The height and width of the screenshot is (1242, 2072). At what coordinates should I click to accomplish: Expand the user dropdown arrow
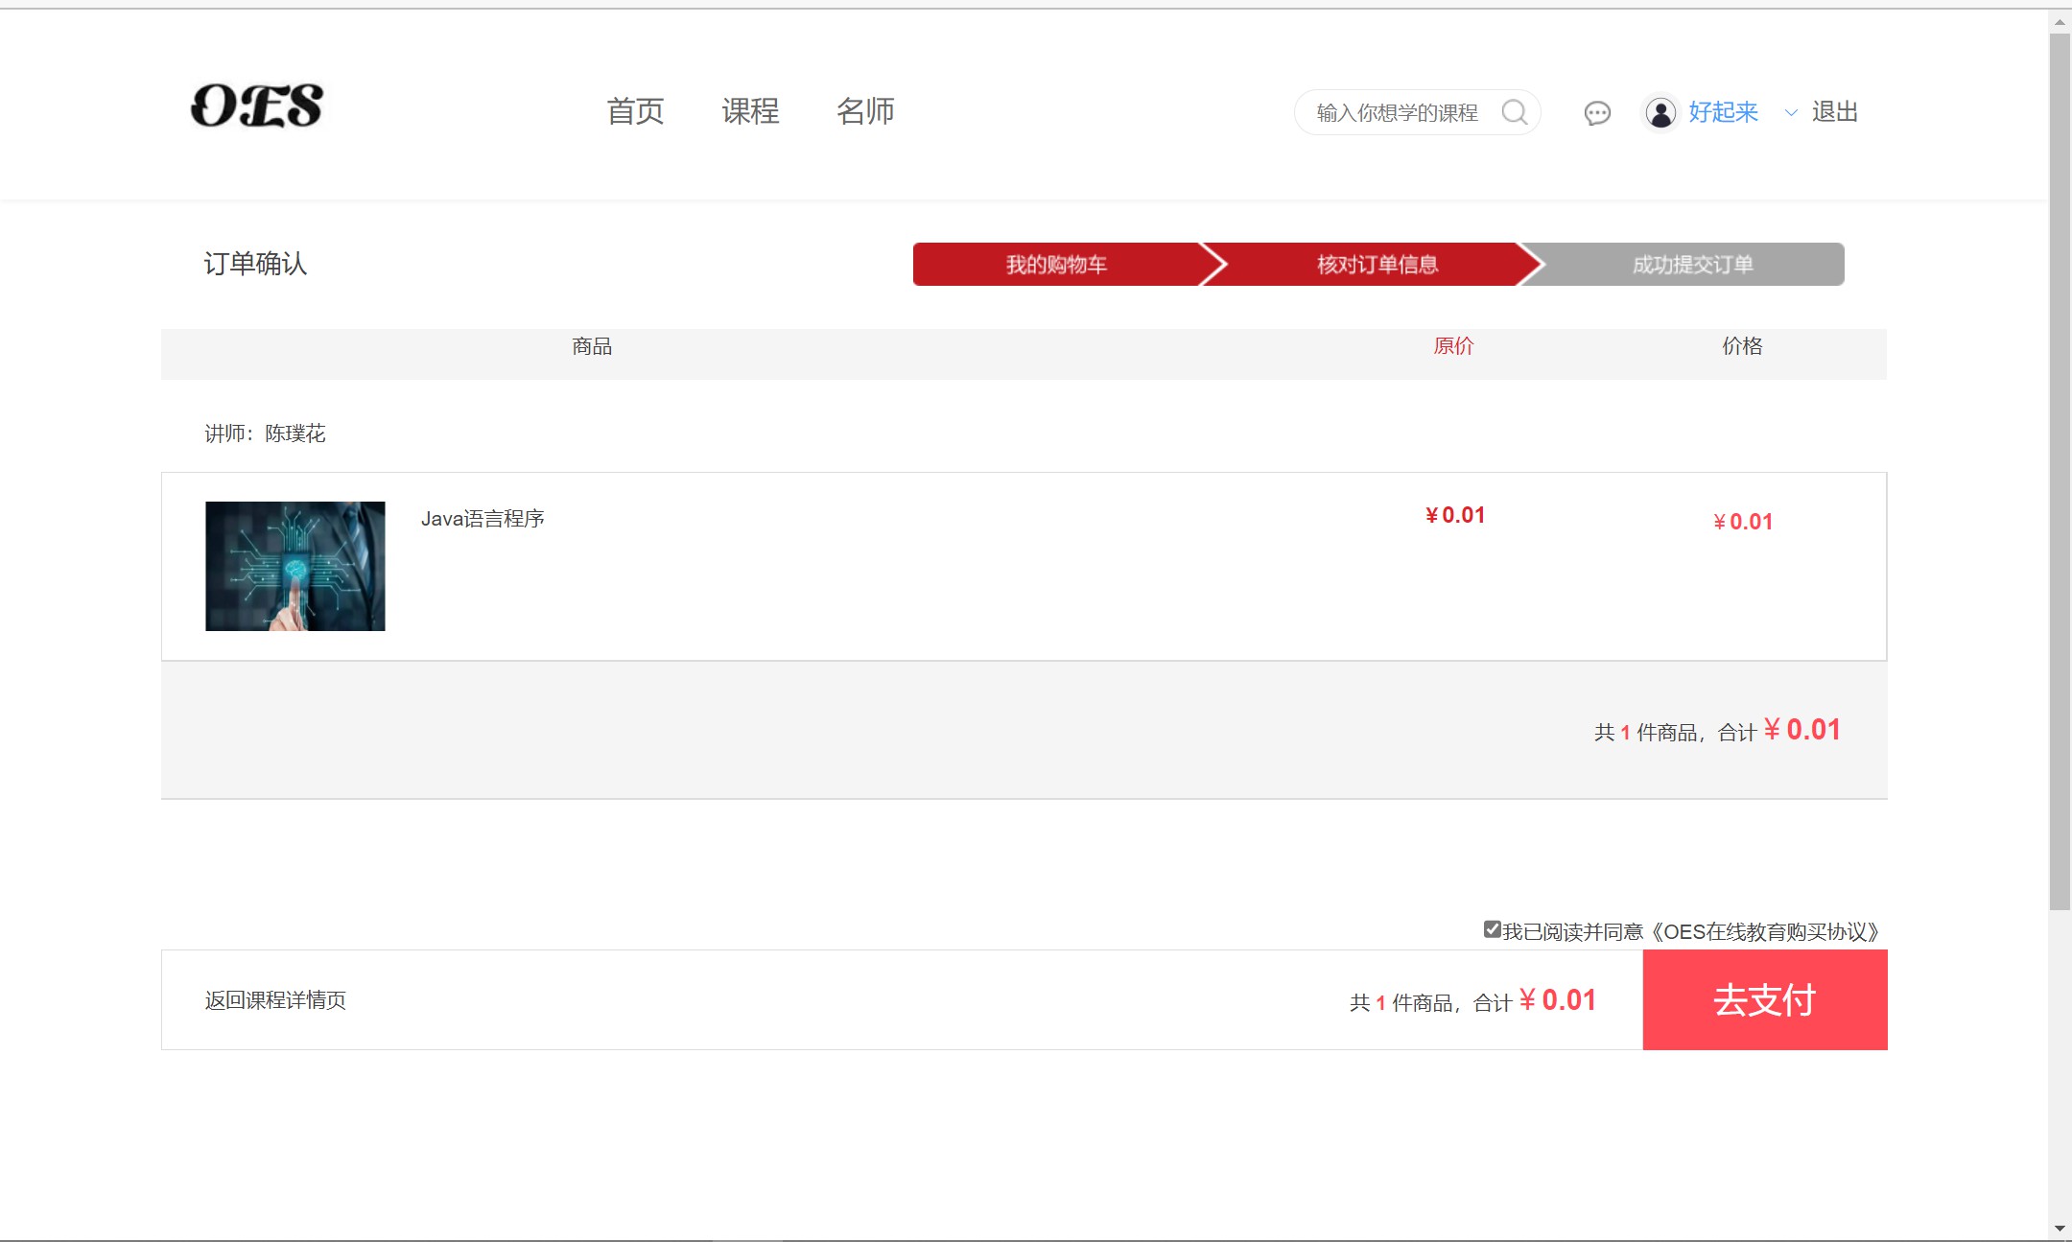click(x=1790, y=113)
